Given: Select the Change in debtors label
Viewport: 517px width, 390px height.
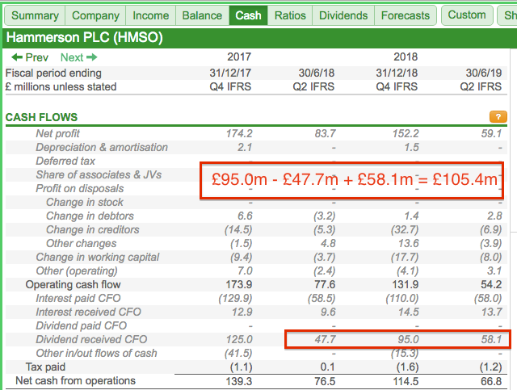Looking at the screenshot, I should [90, 216].
